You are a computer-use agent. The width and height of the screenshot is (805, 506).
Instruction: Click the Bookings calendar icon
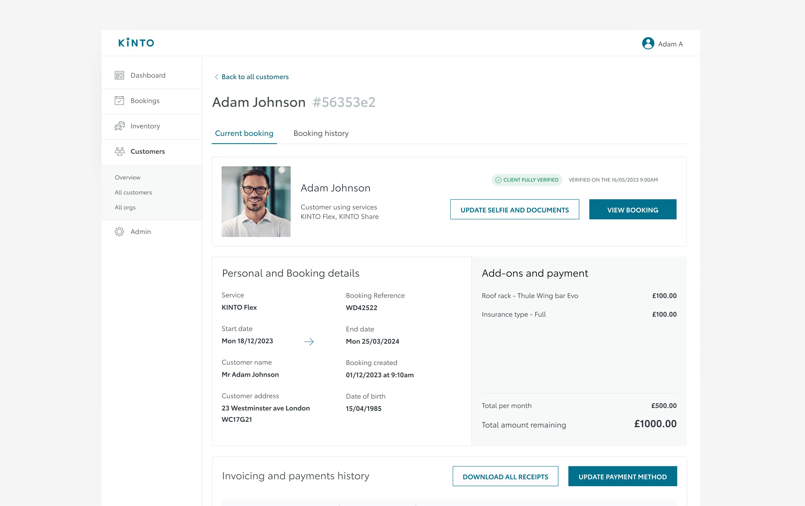tap(119, 101)
